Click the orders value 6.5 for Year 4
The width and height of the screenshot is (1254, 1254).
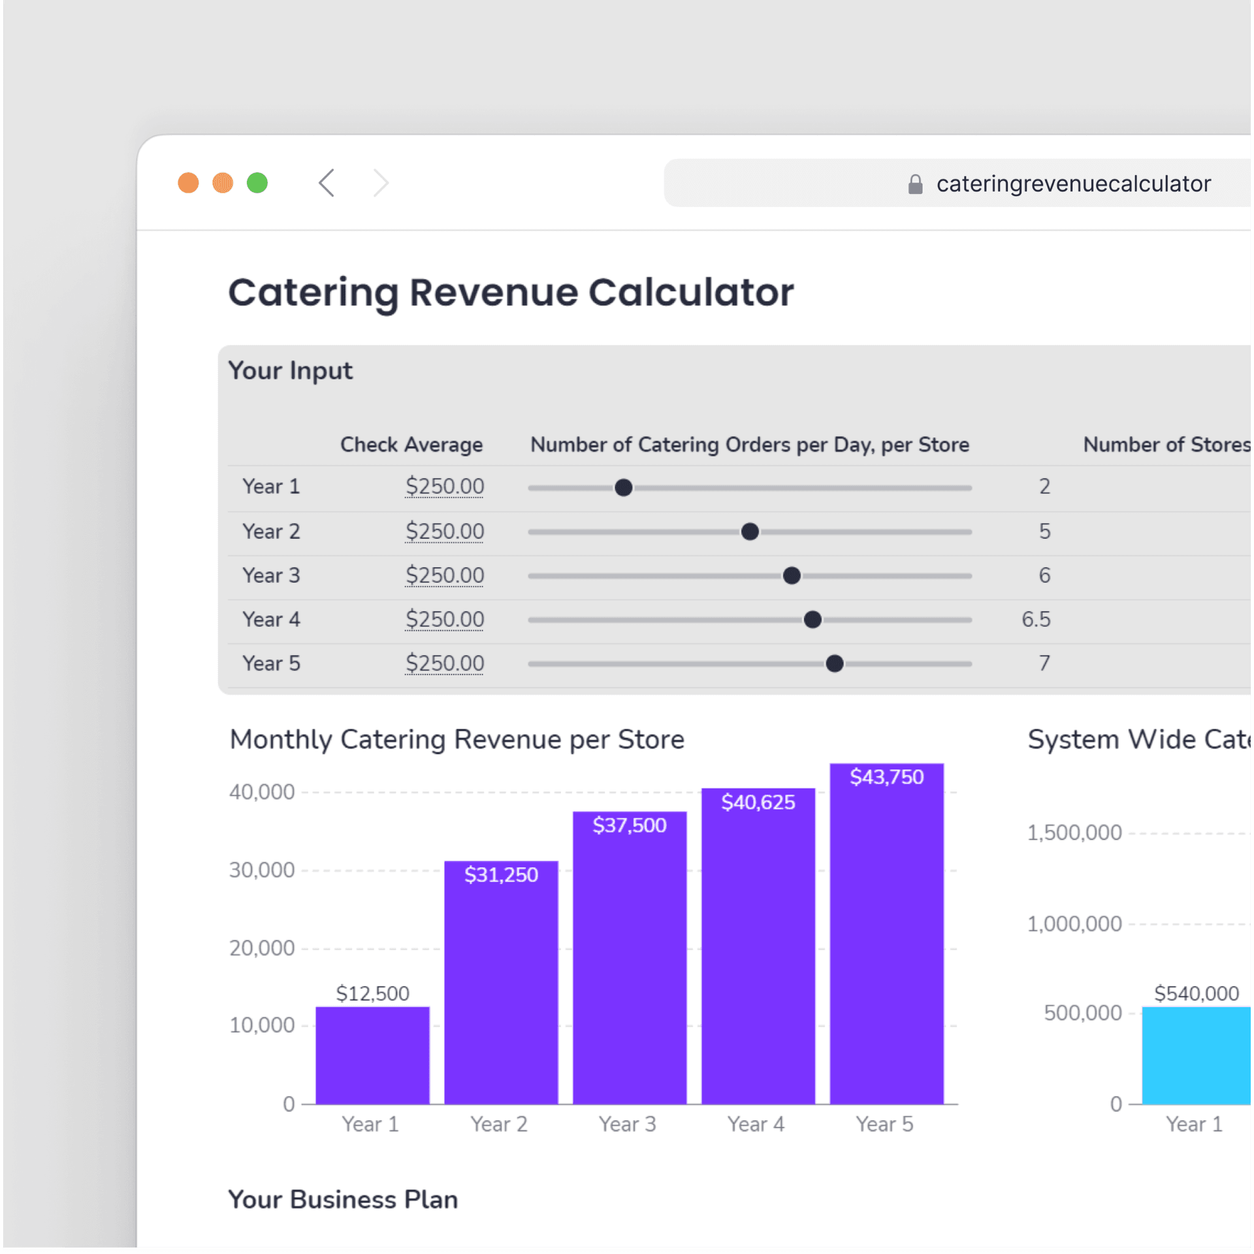tap(1038, 620)
